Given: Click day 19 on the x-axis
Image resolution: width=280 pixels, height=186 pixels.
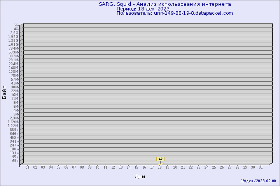Looking at the screenshot, I should (x=168, y=167).
